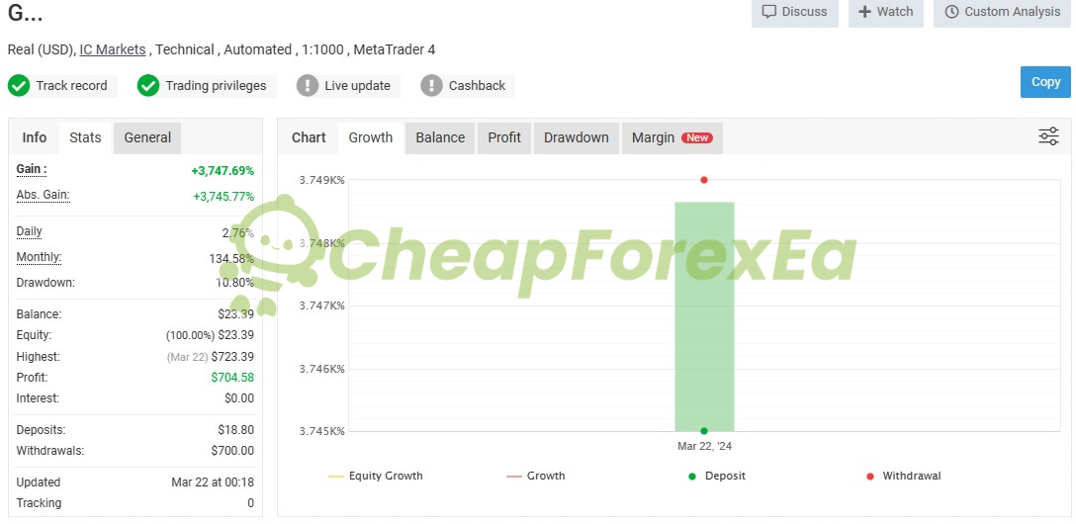
Task: Show the Balance chart tab
Action: pyautogui.click(x=440, y=137)
